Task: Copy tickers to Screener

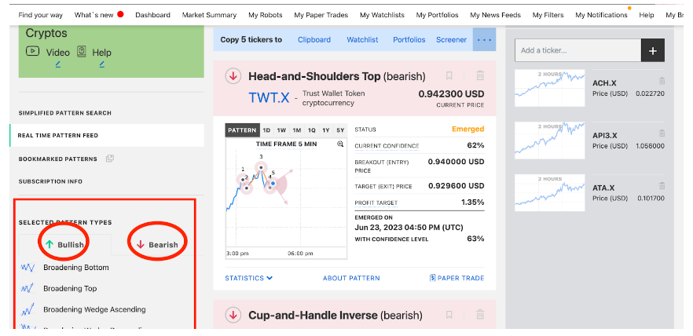Action: pyautogui.click(x=451, y=40)
